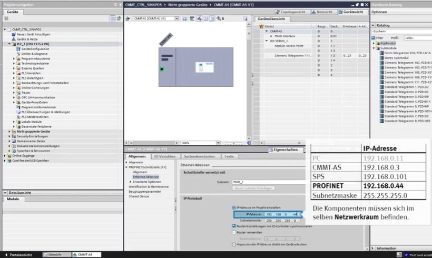Click the catalog search field '<Suchen>'
432x258 pixels.
[x=401, y=32]
